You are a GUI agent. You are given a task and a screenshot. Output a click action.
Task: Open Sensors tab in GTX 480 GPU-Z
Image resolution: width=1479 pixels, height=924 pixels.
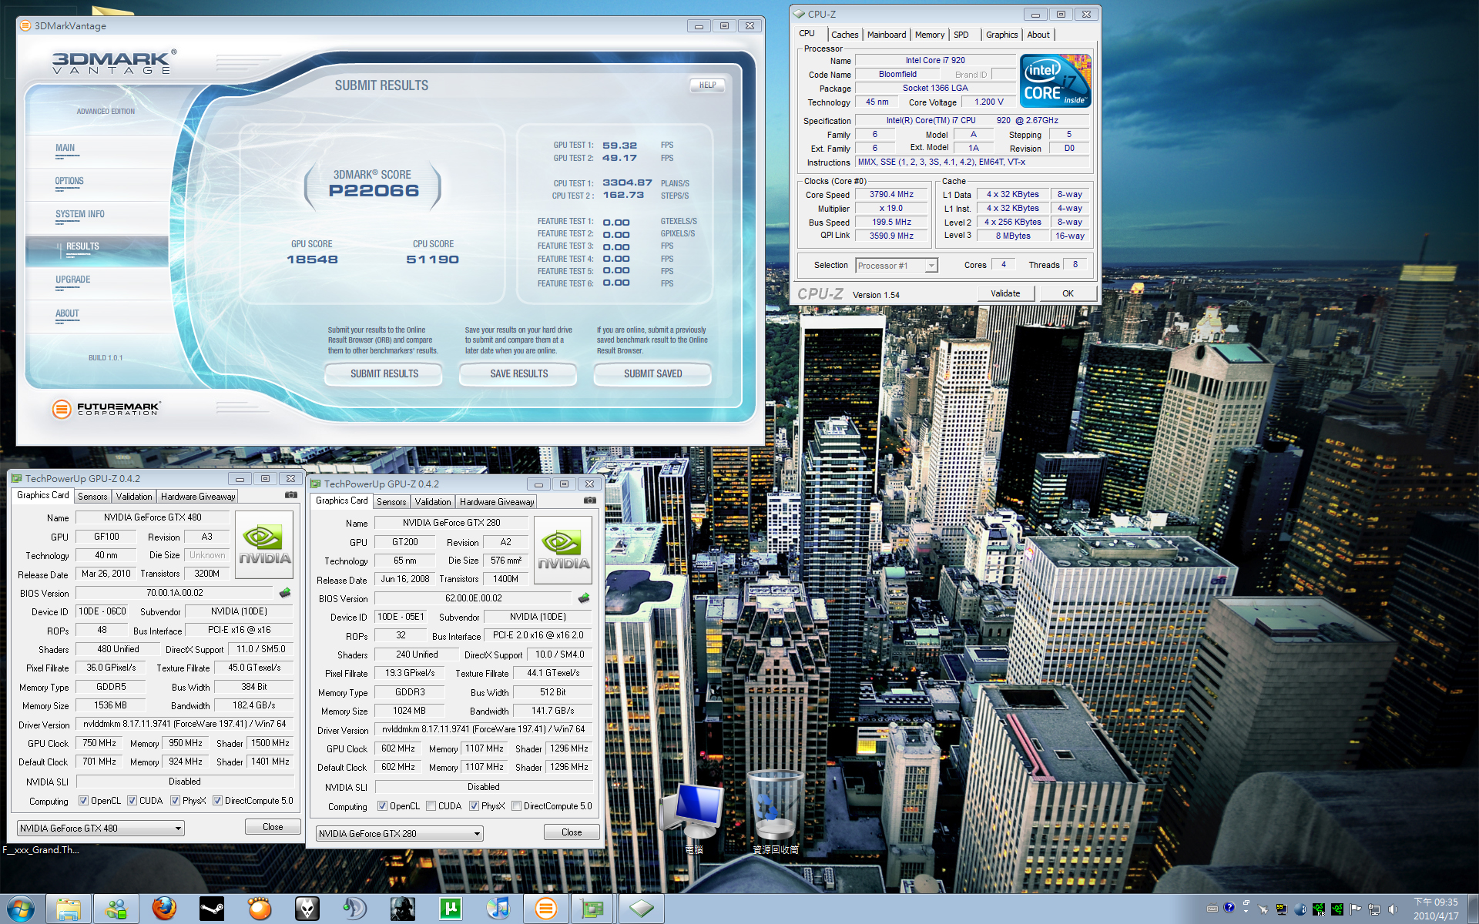pyautogui.click(x=92, y=497)
